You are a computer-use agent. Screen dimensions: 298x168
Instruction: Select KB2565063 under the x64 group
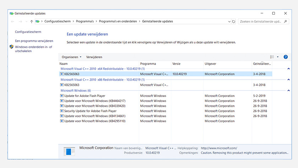(166, 74)
